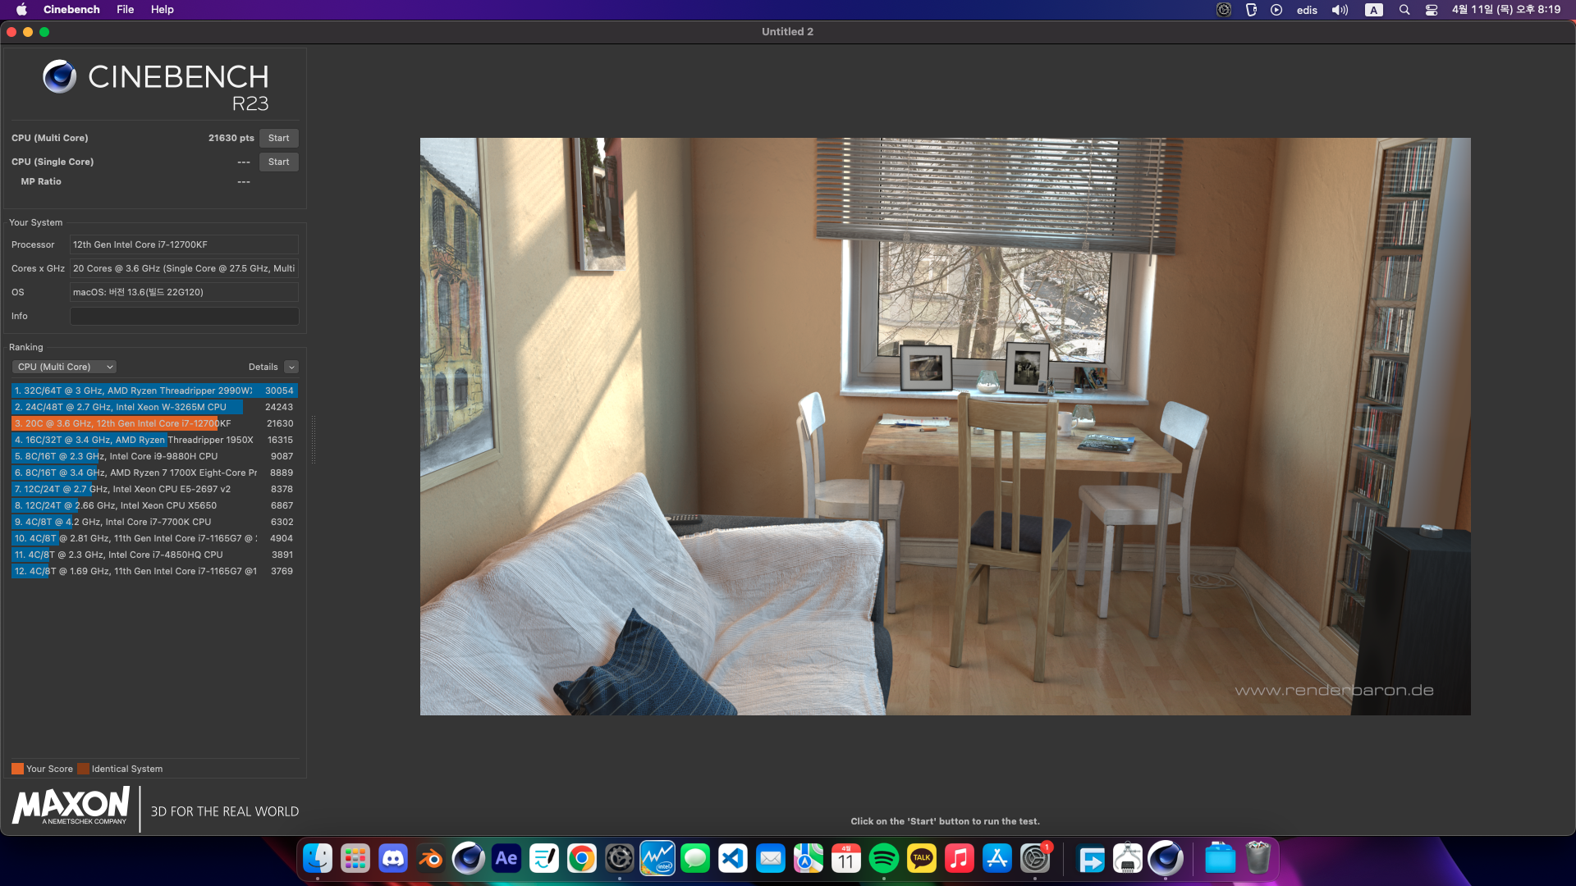Open KakaoTalk from the Dock
The image size is (1576, 886).
[922, 859]
